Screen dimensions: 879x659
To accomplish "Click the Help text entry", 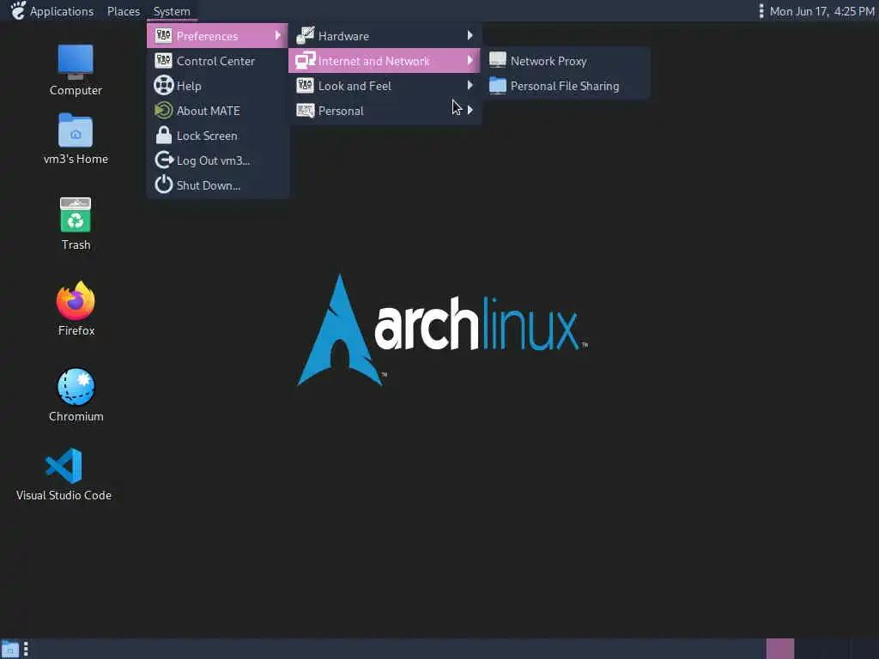I will pos(189,86).
